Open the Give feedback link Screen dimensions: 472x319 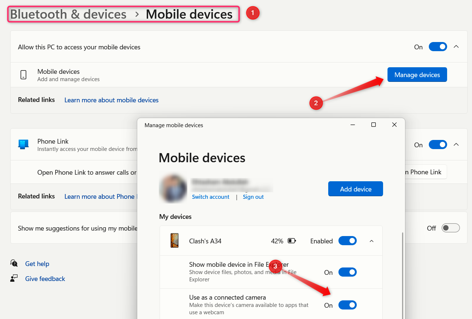[45, 279]
